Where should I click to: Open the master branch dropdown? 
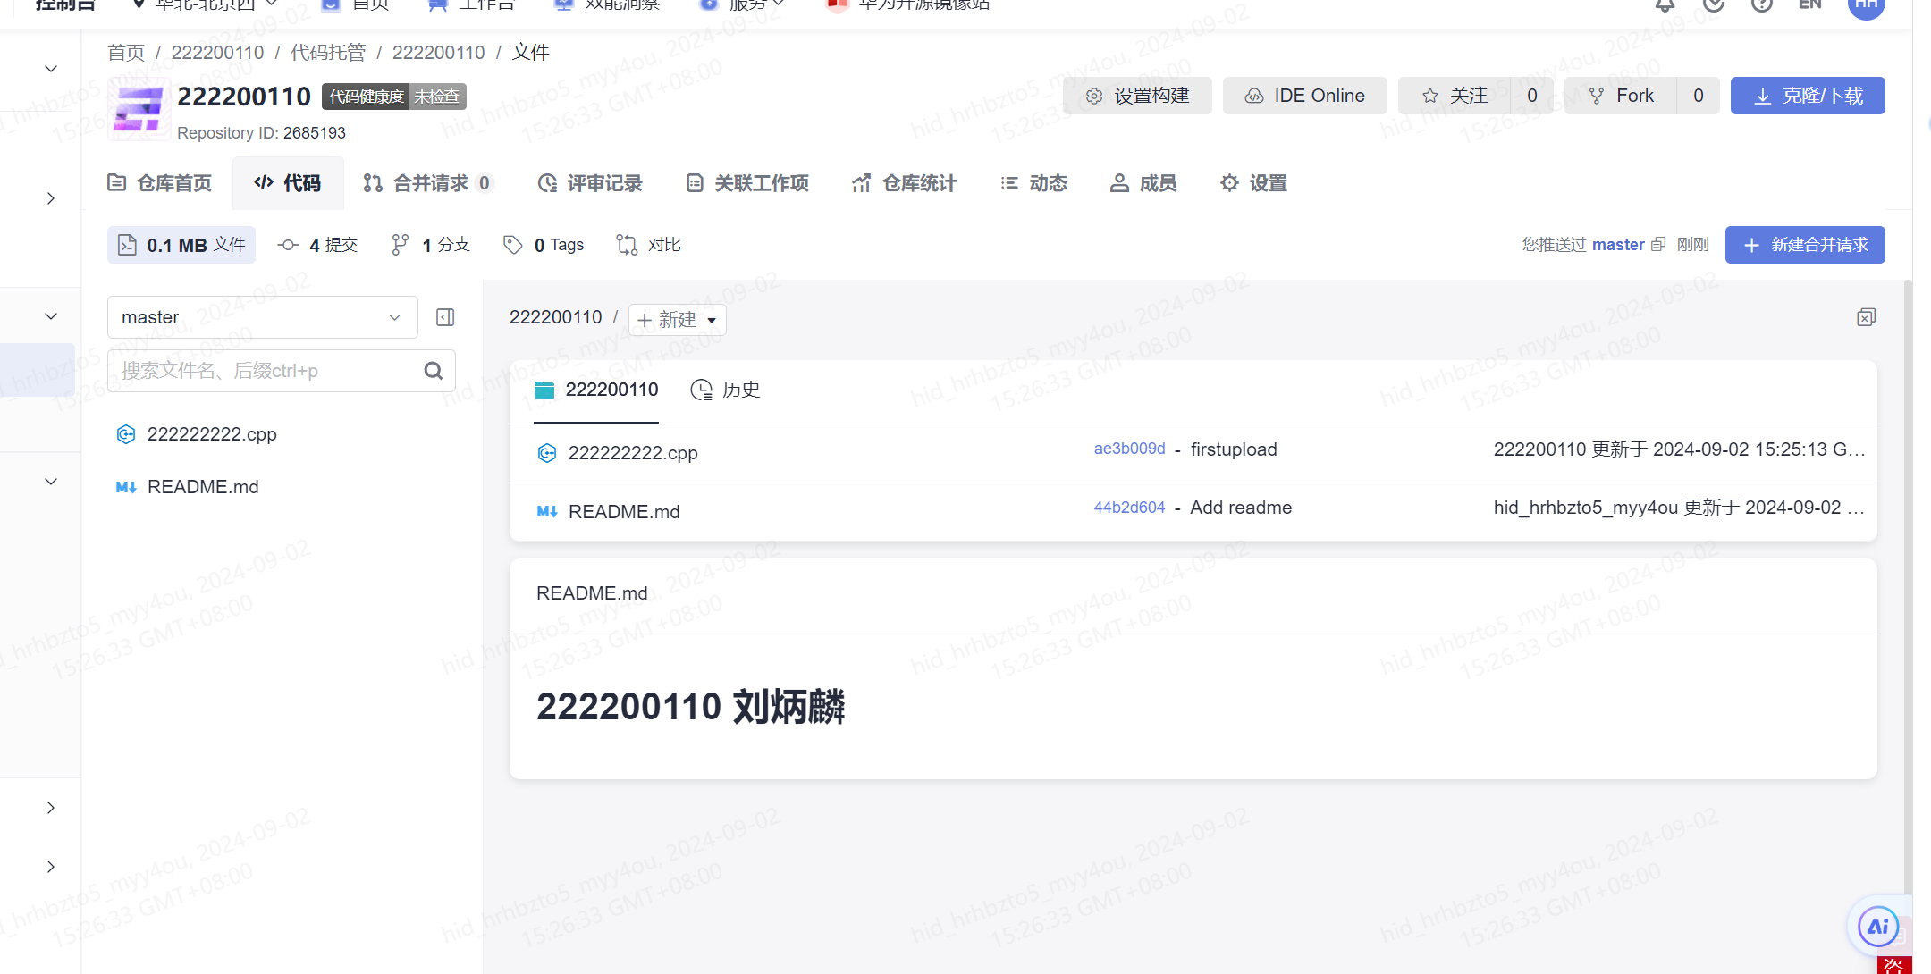(262, 317)
